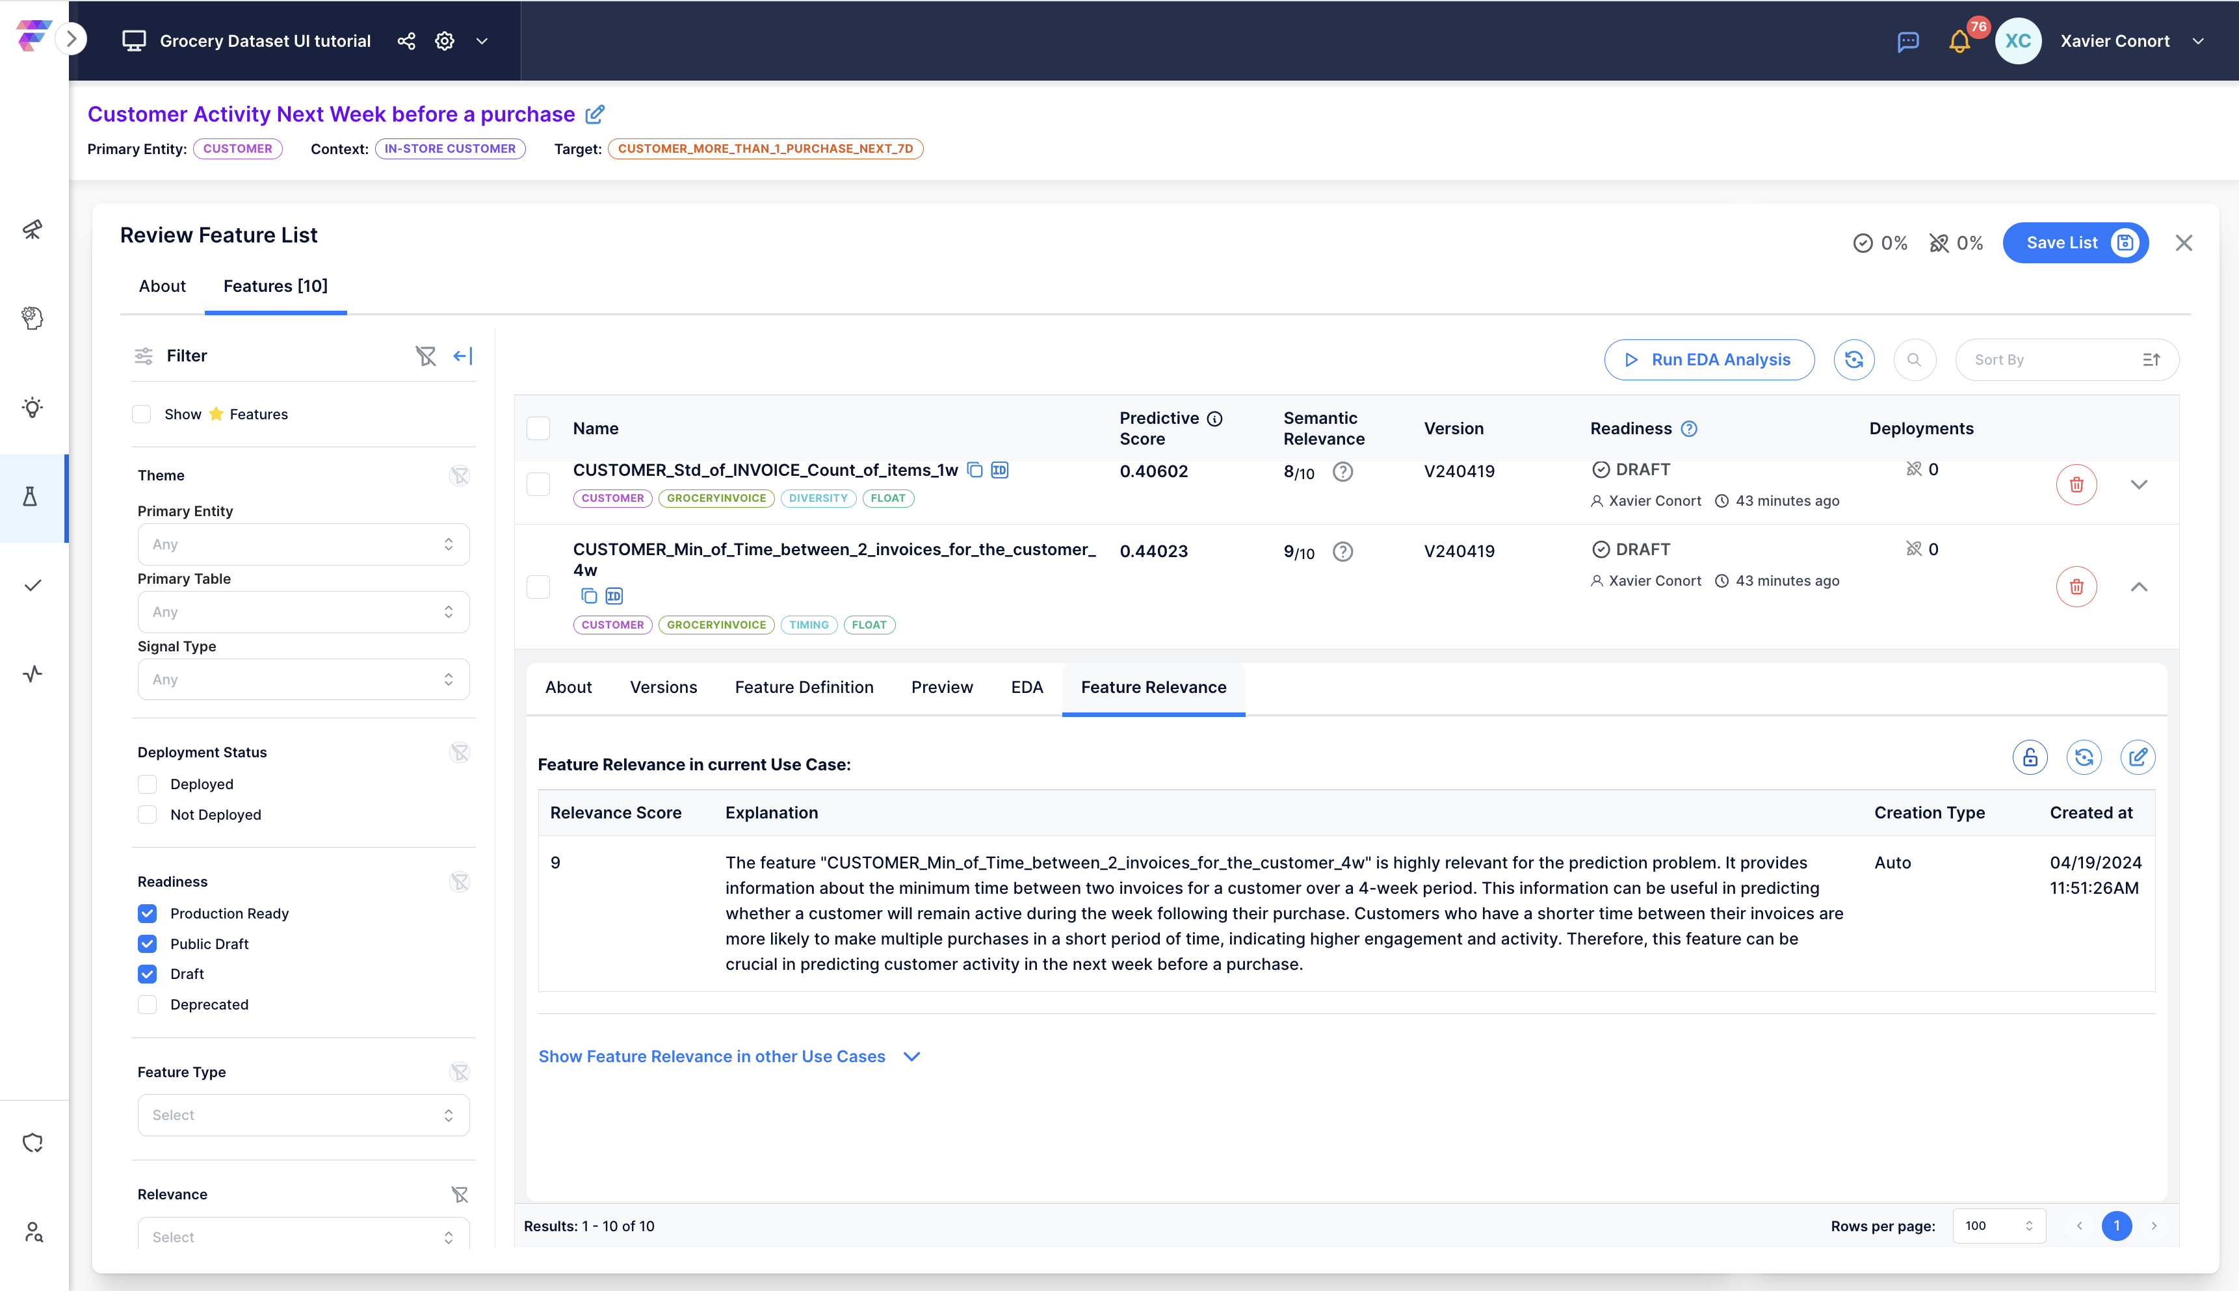Edit the feature relevance entry
Viewport: 2239px width, 1291px height.
coord(2138,757)
